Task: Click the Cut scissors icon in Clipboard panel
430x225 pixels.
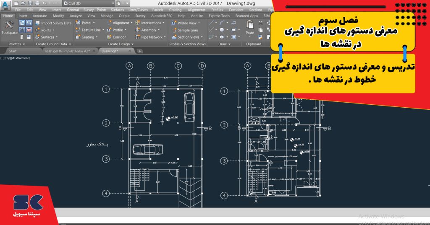Action: pos(260,23)
